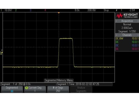Click the Normal acquisition mode text
The width and height of the screenshot is (139, 102).
(127, 24)
